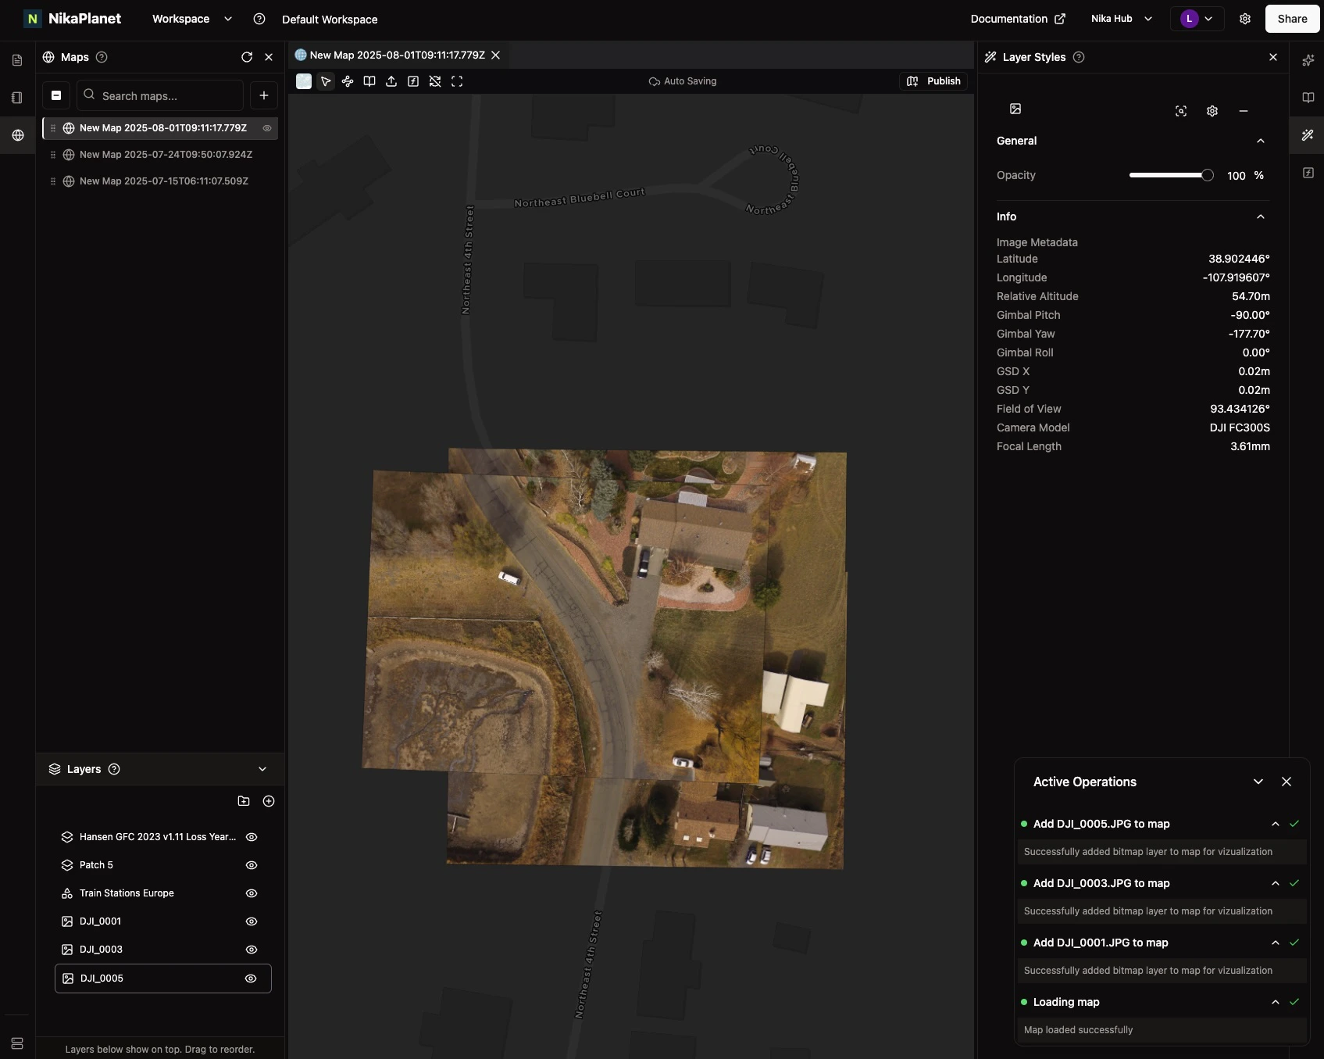This screenshot has width=1324, height=1059.
Task: Open the Workspace dropdown
Action: pos(192,19)
